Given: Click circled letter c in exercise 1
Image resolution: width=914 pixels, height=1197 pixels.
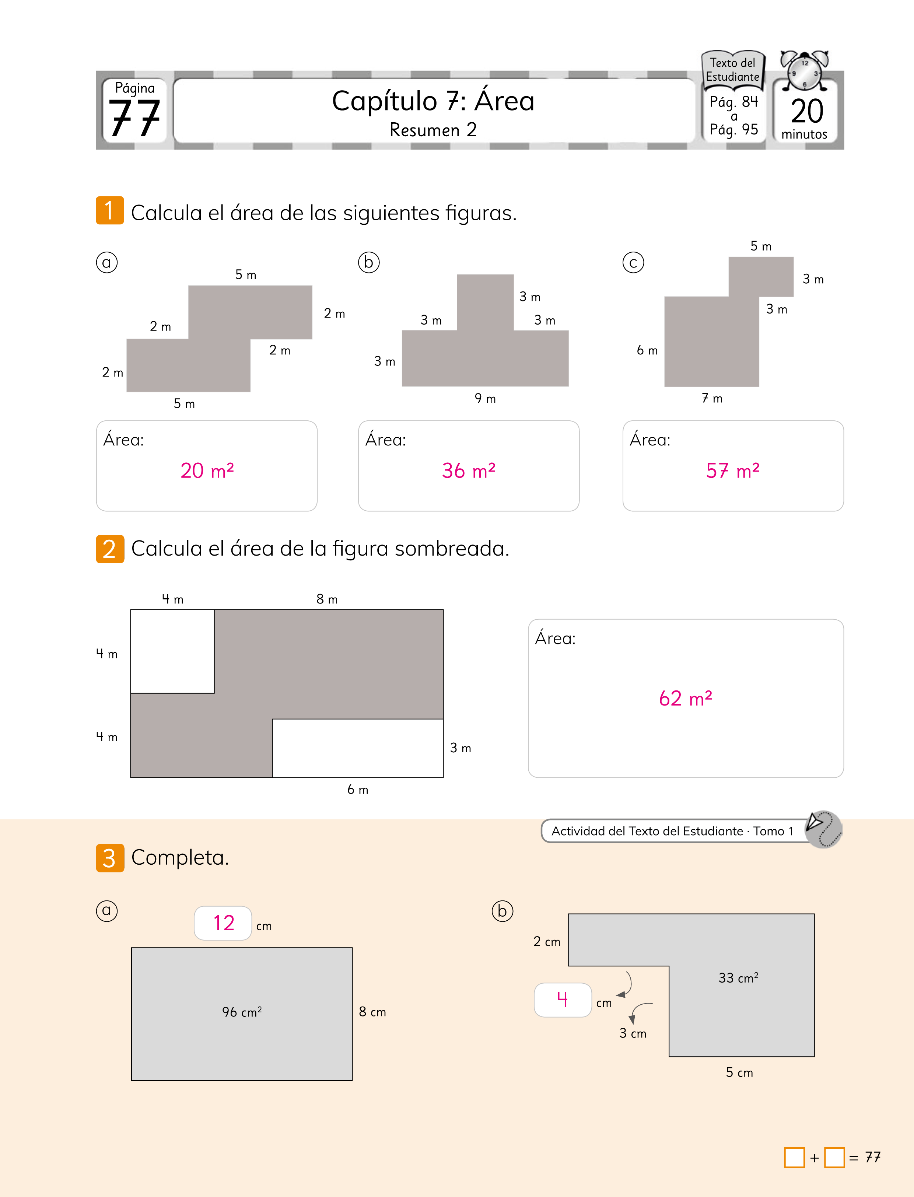Looking at the screenshot, I should click(x=633, y=263).
